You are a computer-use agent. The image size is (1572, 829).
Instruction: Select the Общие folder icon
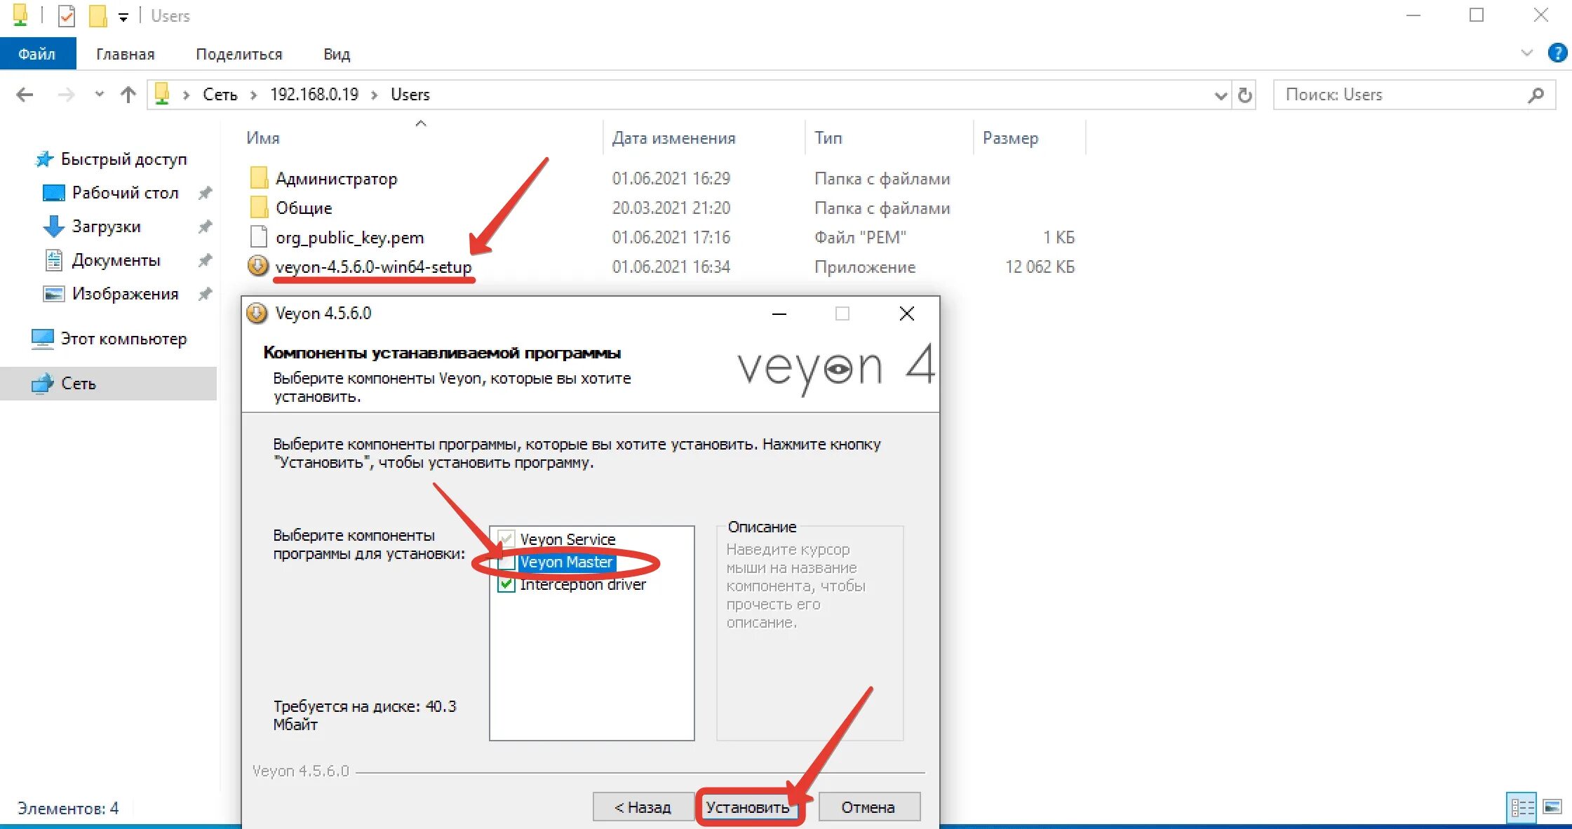[259, 208]
